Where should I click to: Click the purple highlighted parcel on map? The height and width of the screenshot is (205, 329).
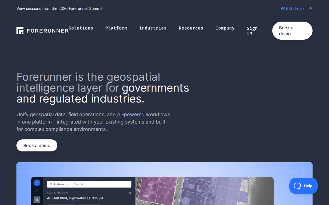pyautogui.click(x=214, y=191)
